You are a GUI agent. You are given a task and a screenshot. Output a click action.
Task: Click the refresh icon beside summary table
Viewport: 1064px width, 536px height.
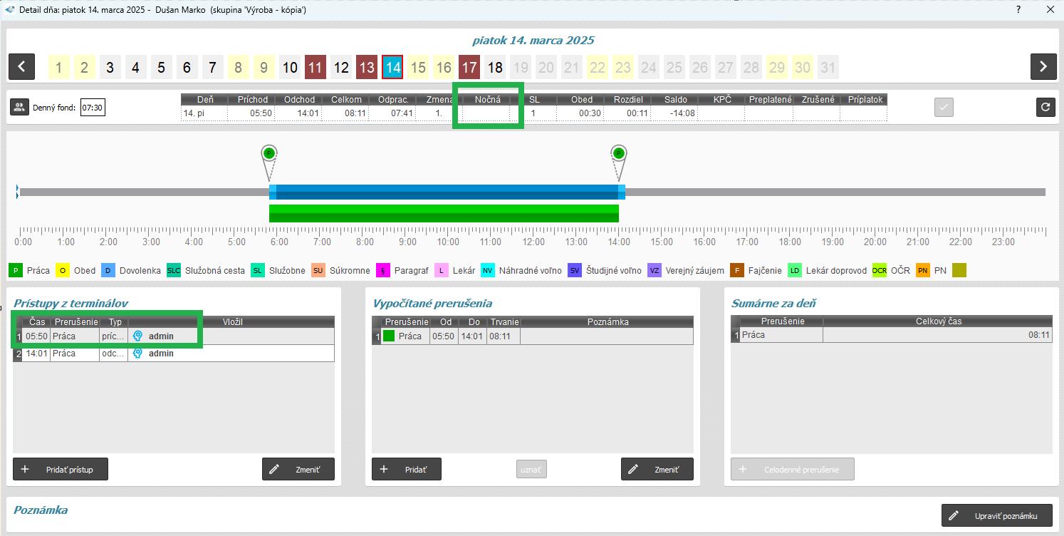(x=1045, y=108)
